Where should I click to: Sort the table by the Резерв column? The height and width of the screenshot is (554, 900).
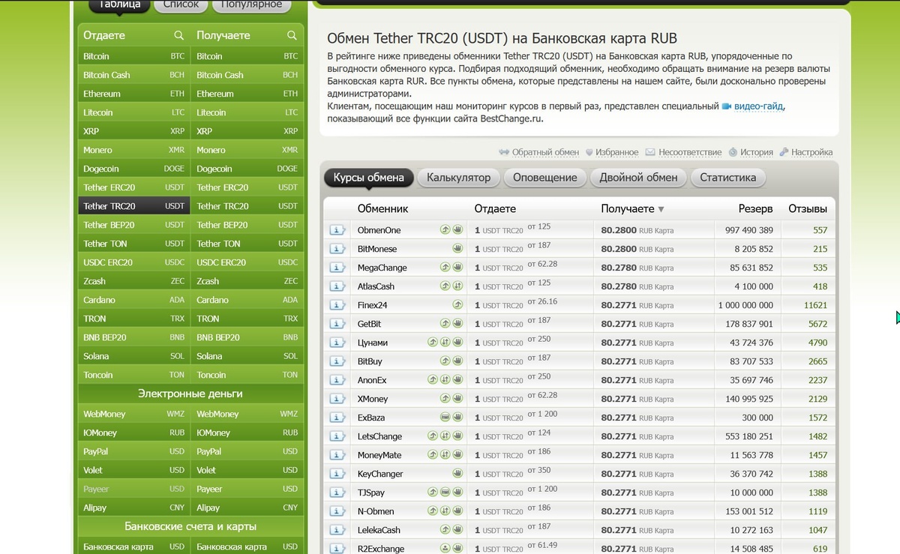(755, 209)
